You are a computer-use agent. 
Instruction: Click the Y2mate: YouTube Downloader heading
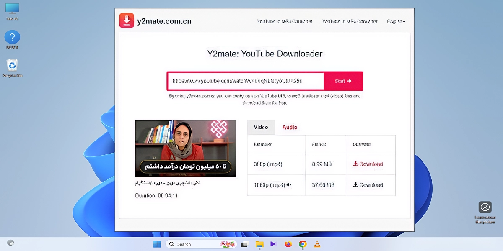[x=265, y=54]
